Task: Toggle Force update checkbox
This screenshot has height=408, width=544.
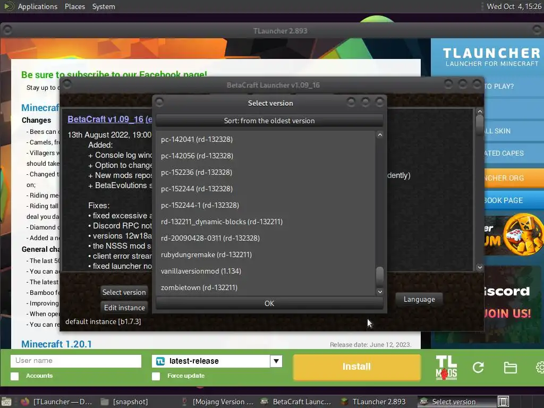Action: (x=156, y=376)
